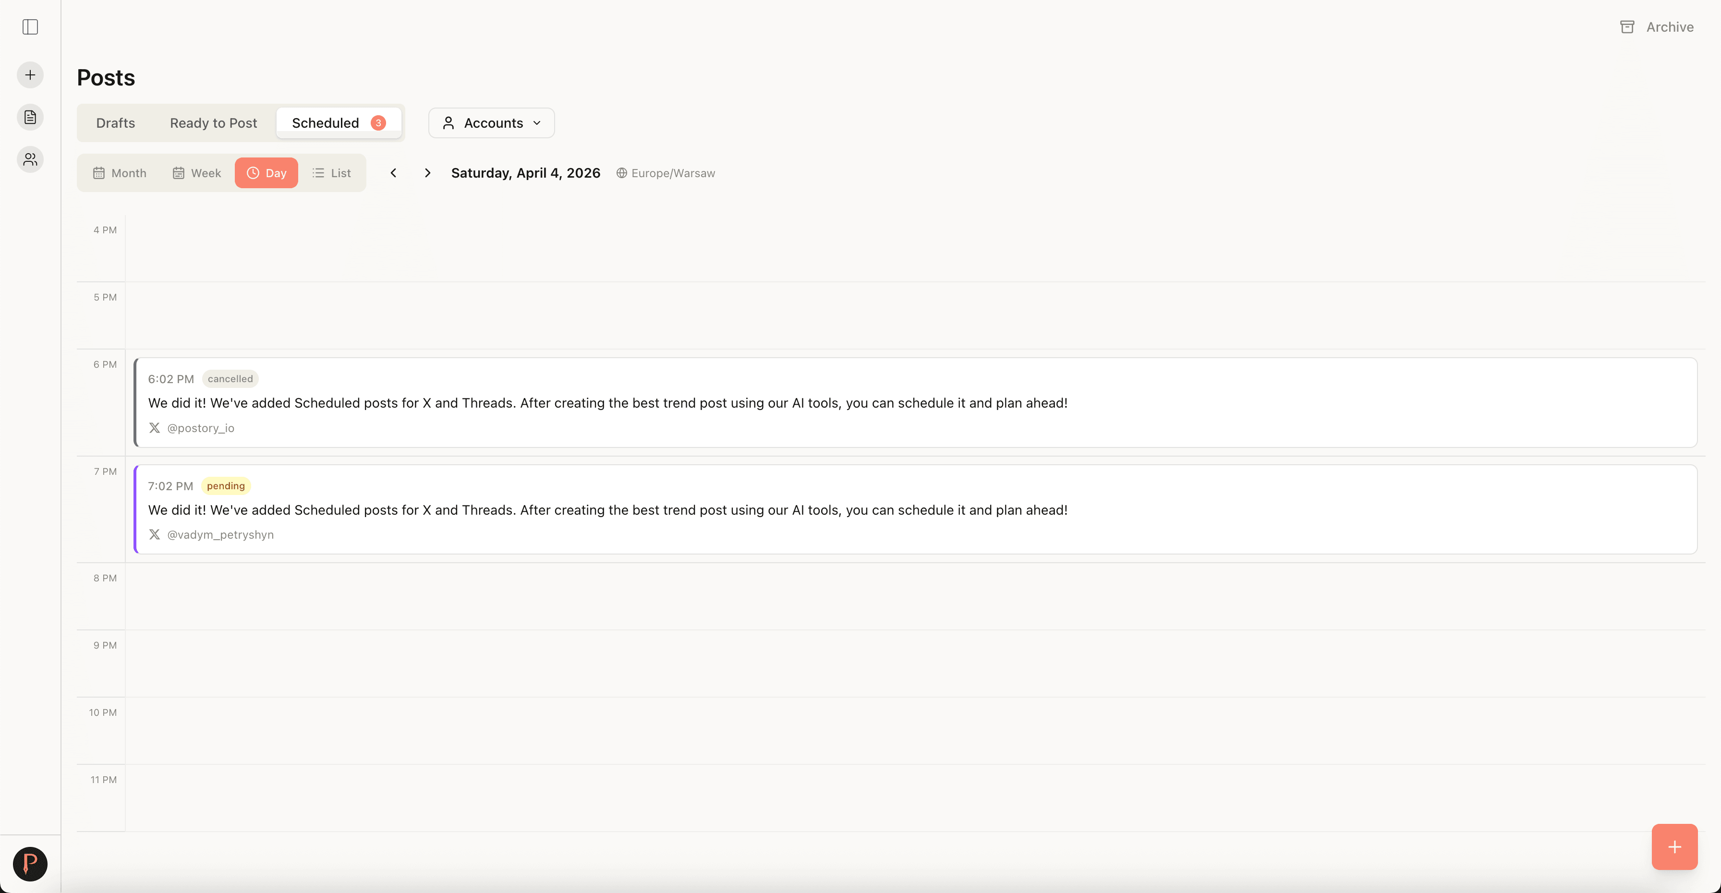
Task: Switch to Month calendar view
Action: pyautogui.click(x=120, y=173)
